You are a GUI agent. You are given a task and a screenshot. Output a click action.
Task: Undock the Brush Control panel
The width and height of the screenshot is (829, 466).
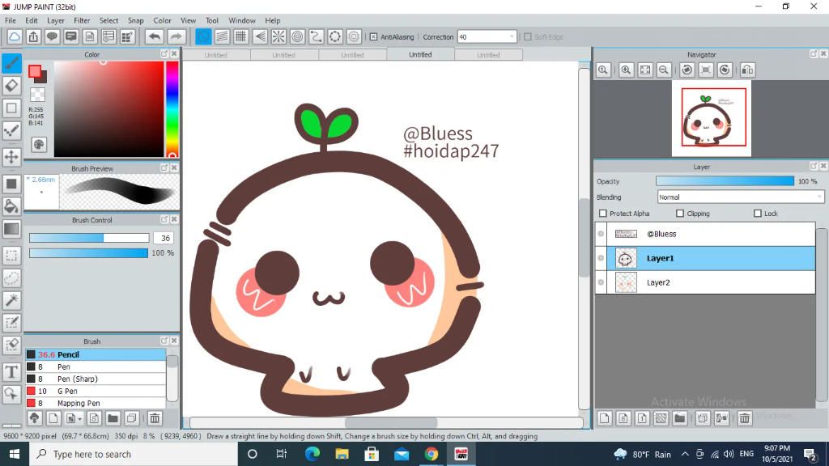[164, 219]
